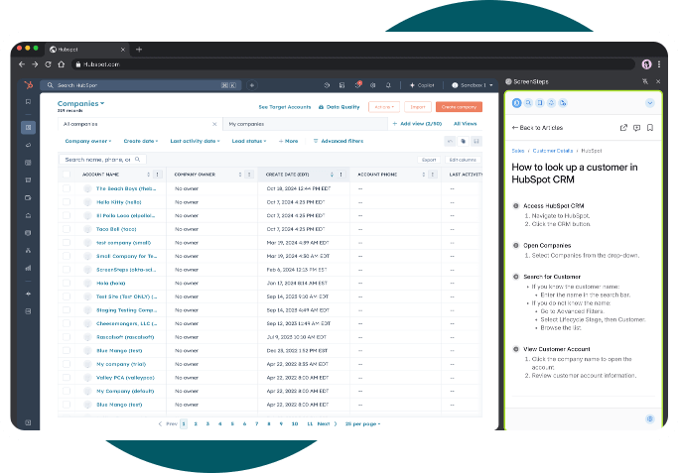Click ScreenSteps help icon at panel bottom
The image size is (678, 473).
pos(650,419)
